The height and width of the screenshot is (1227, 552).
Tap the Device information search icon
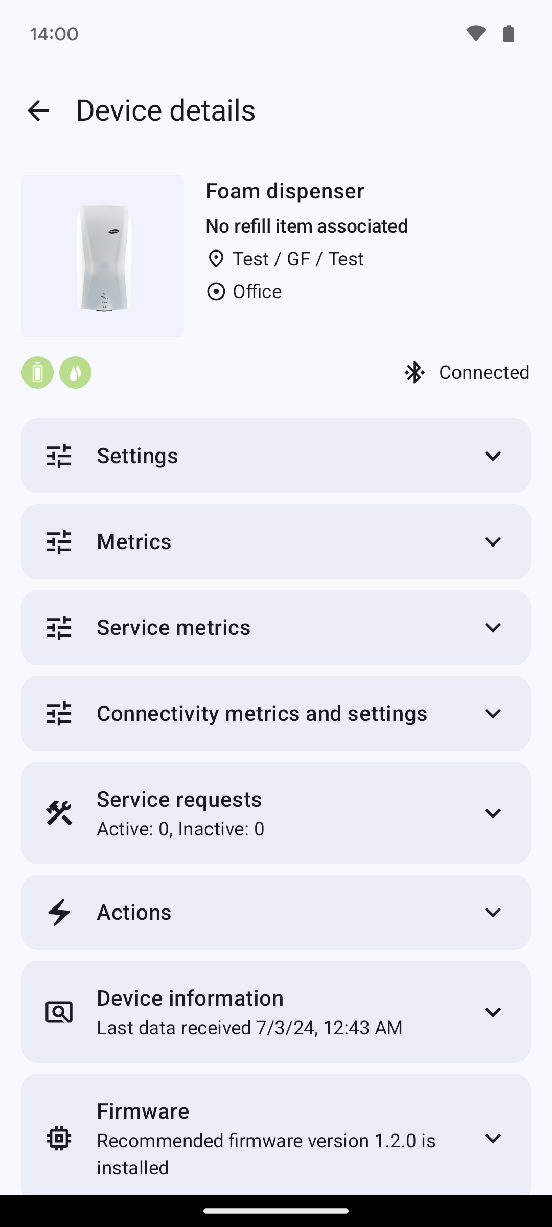(59, 1012)
